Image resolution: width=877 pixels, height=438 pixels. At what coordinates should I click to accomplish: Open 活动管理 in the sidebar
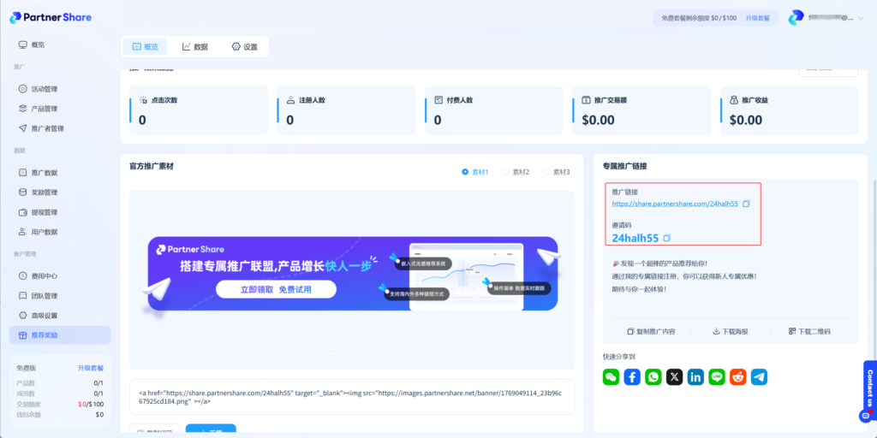click(44, 89)
